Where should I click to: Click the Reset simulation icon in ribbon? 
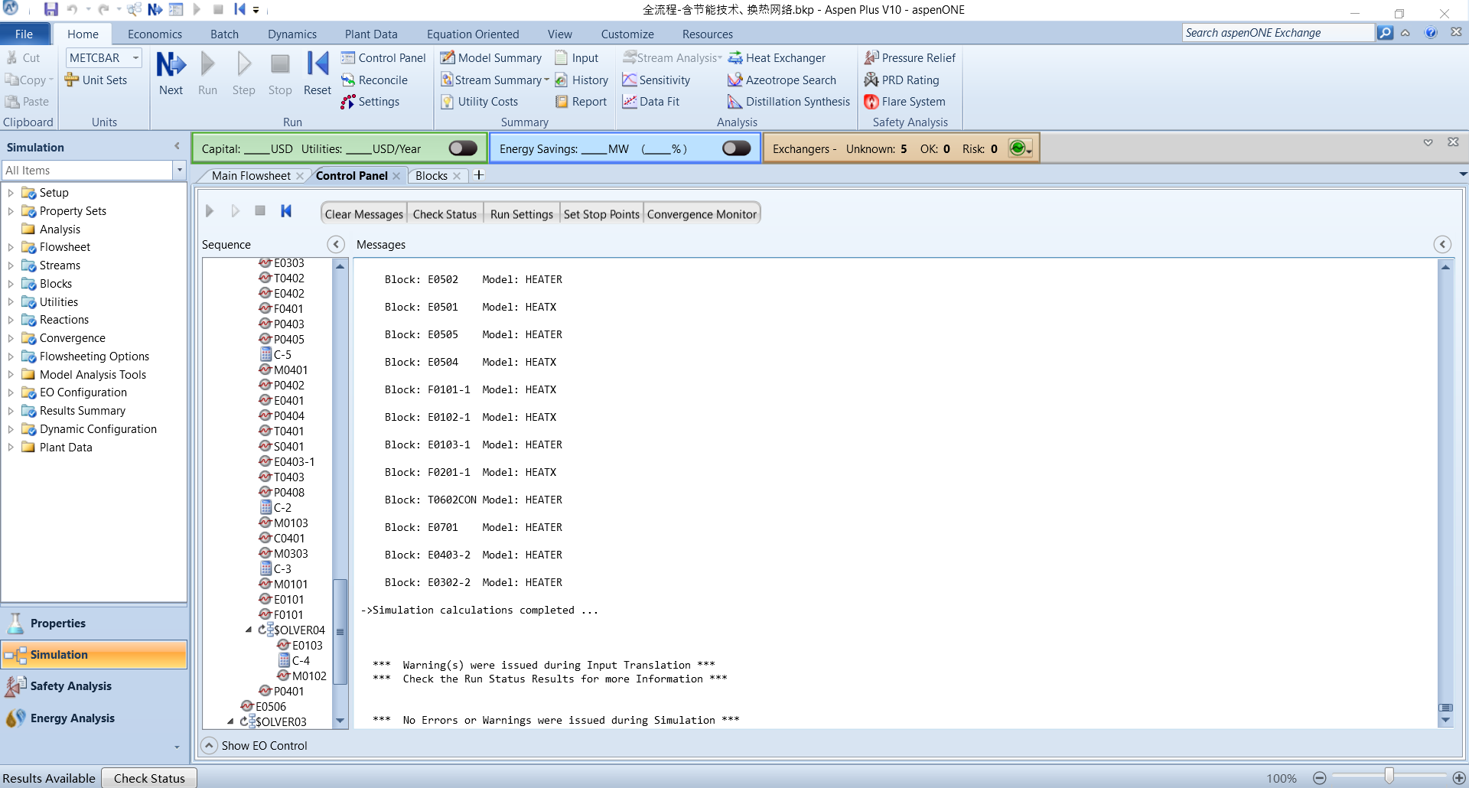317,73
